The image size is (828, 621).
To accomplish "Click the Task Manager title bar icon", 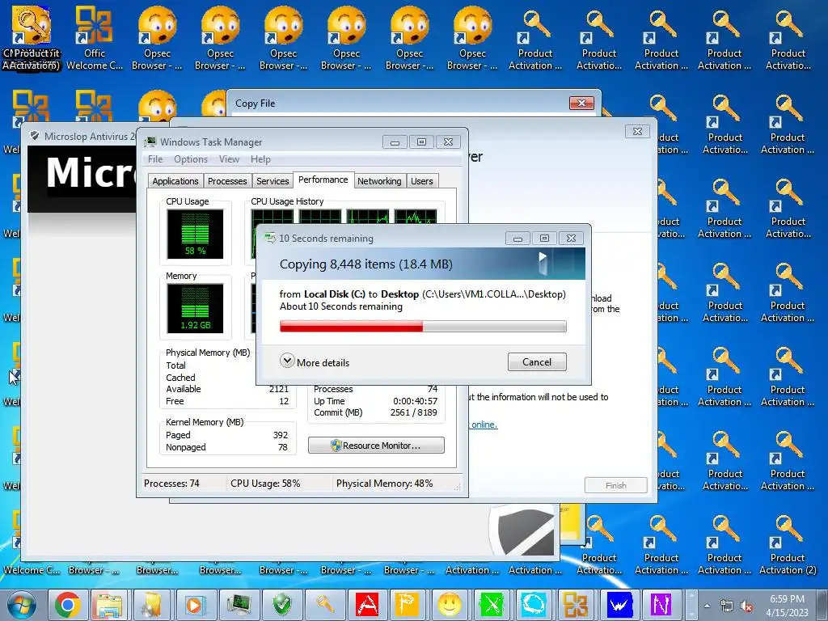I will click(150, 142).
